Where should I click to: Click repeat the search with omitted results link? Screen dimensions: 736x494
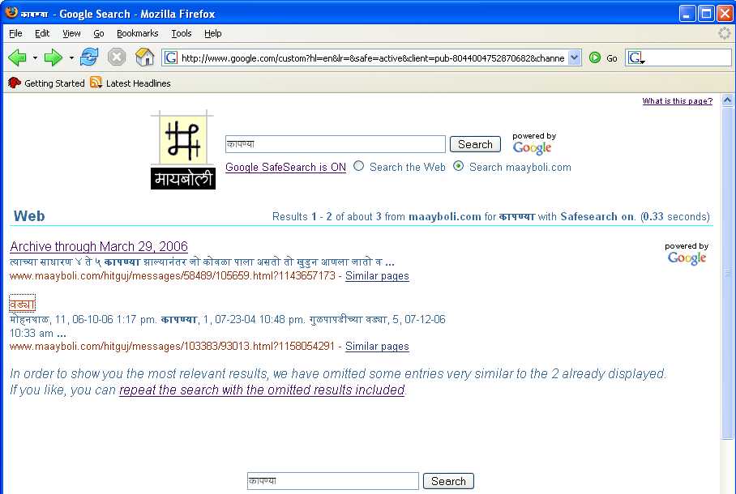tap(262, 390)
